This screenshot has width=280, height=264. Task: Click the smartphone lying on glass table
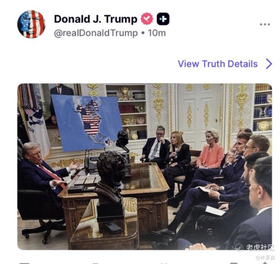[x=114, y=228]
